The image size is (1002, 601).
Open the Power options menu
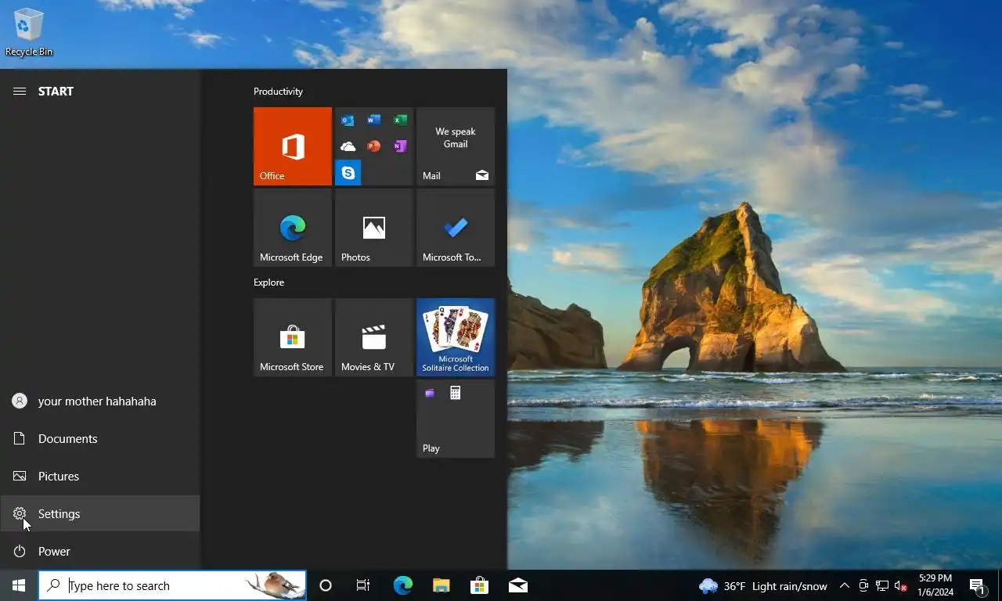coord(100,552)
